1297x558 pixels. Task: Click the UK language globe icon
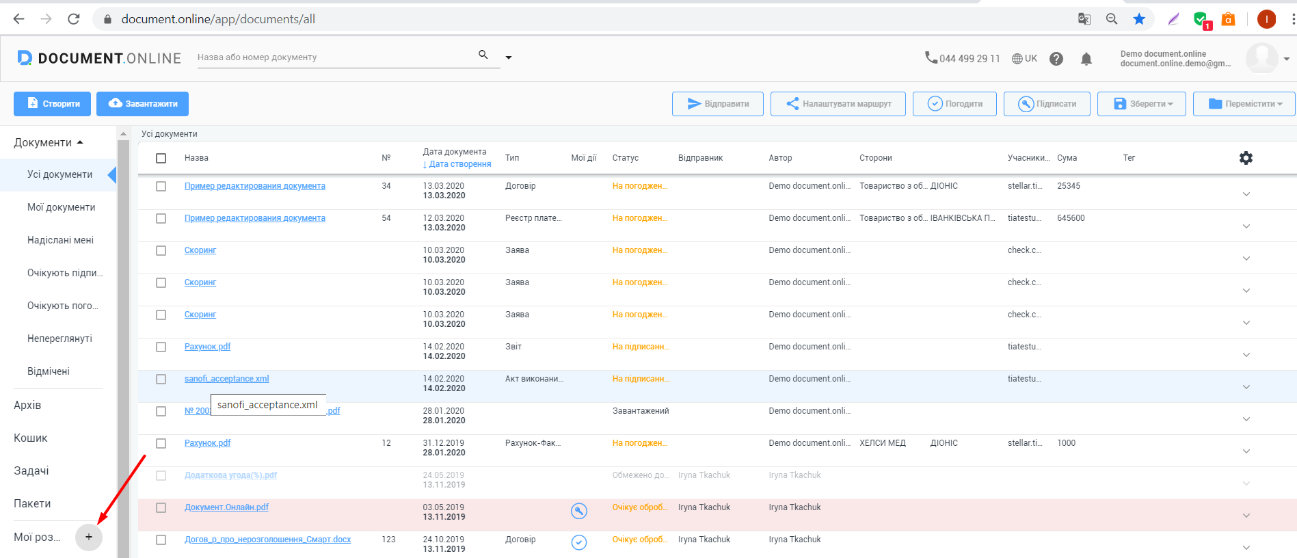click(x=1017, y=59)
